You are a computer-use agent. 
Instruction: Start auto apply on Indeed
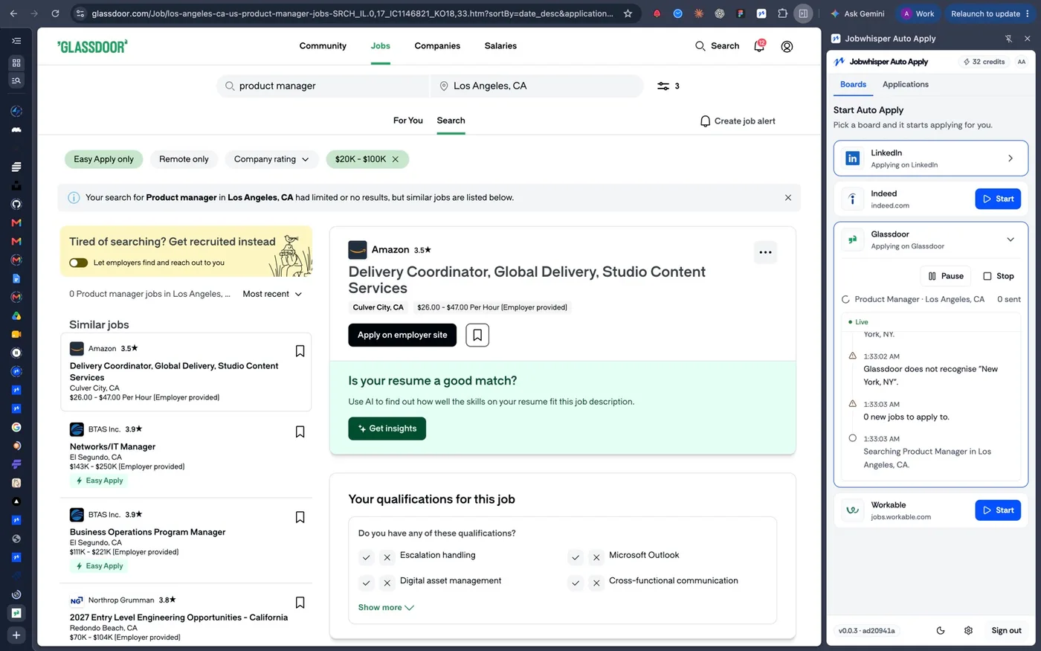(998, 199)
